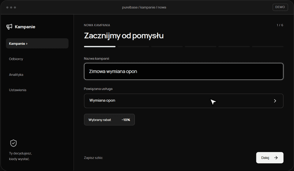
Task: Expand the Powiązana usługa chevron
Action: point(275,101)
